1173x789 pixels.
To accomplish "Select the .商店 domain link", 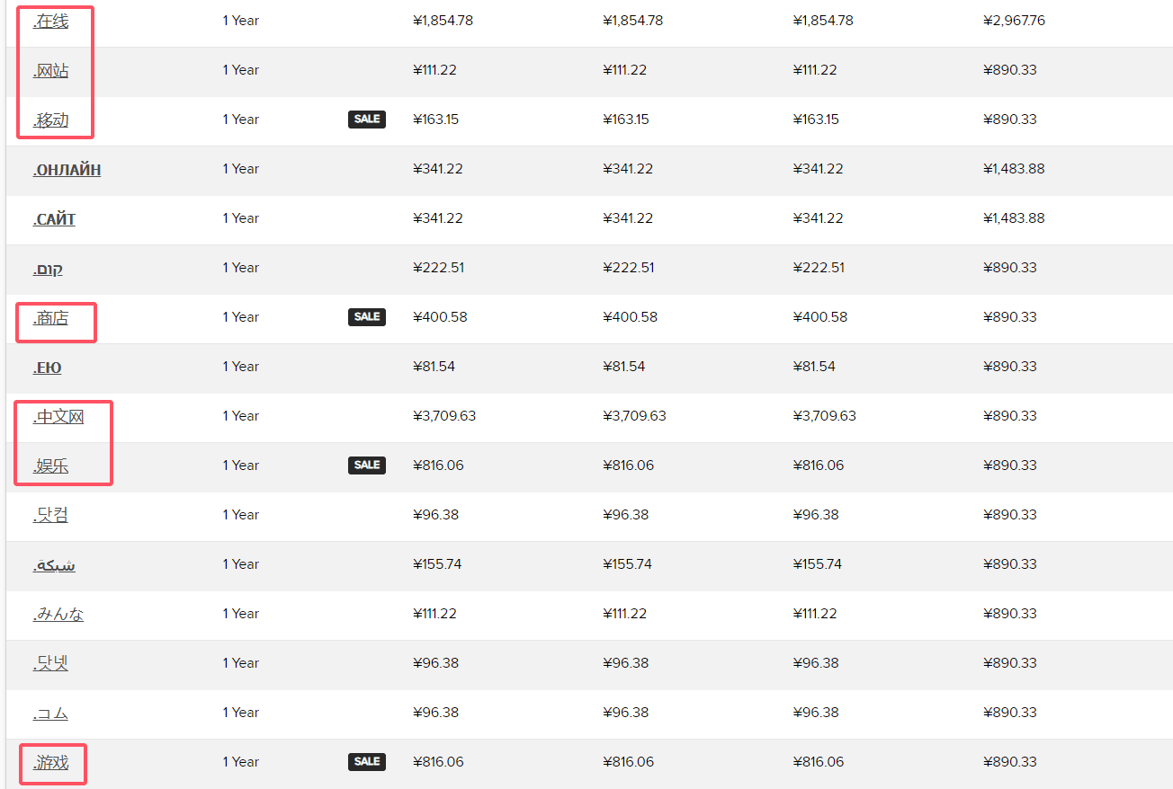I will [50, 317].
